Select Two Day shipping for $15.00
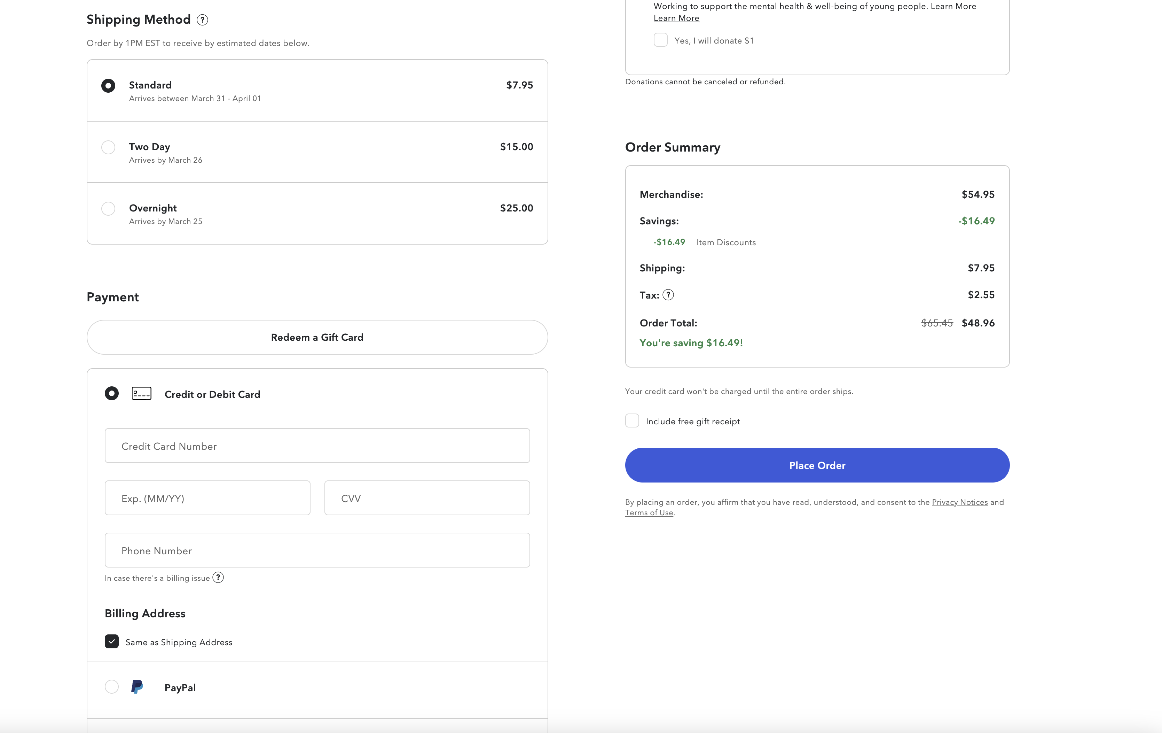Screen dimensions: 1162x733 pyautogui.click(x=108, y=147)
